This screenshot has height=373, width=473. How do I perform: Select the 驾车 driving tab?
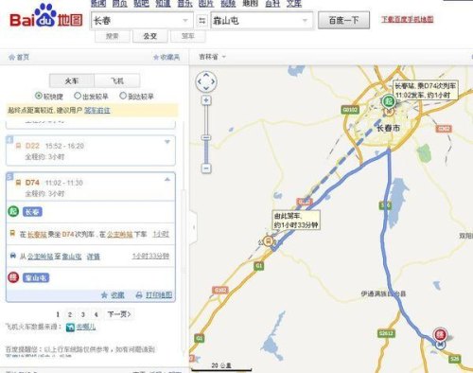pyautogui.click(x=188, y=36)
